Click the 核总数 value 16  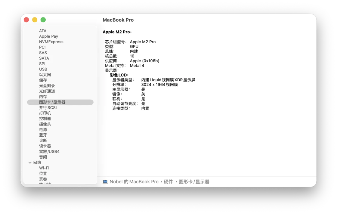pyautogui.click(x=132, y=56)
